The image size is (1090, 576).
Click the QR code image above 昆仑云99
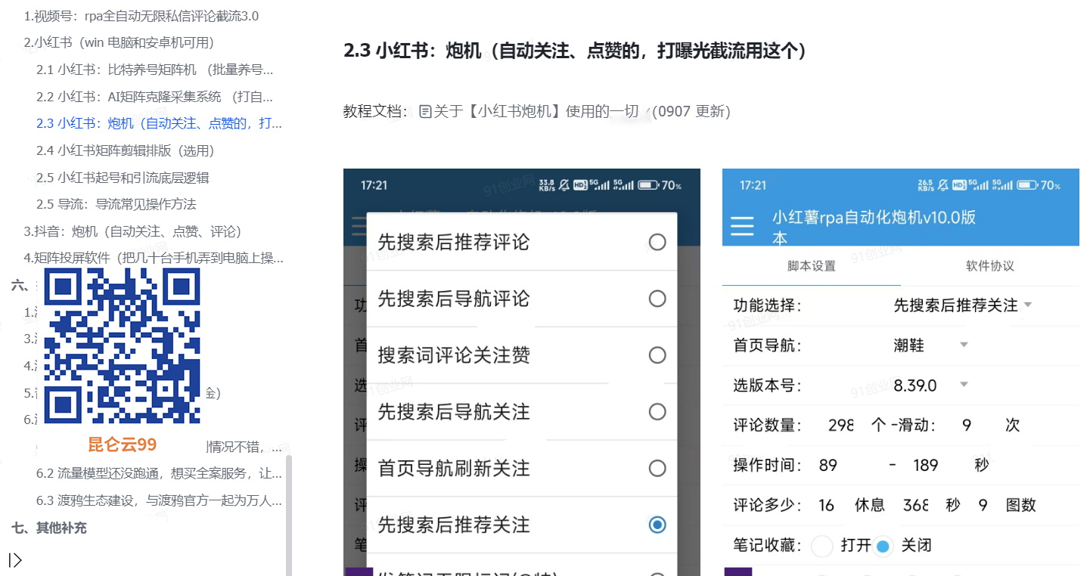tap(123, 345)
